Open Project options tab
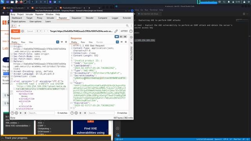The width and height of the screenshot is (251, 141). 18,22
